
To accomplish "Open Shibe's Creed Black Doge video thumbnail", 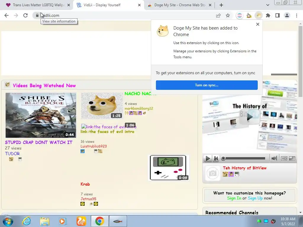I will click(x=41, y=115).
